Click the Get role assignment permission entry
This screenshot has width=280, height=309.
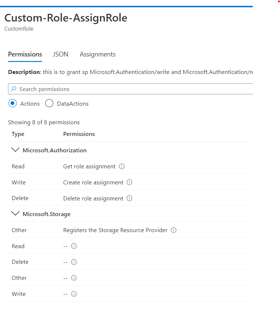coord(89,166)
